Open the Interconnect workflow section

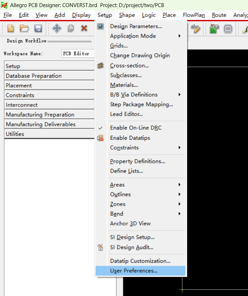(49, 105)
